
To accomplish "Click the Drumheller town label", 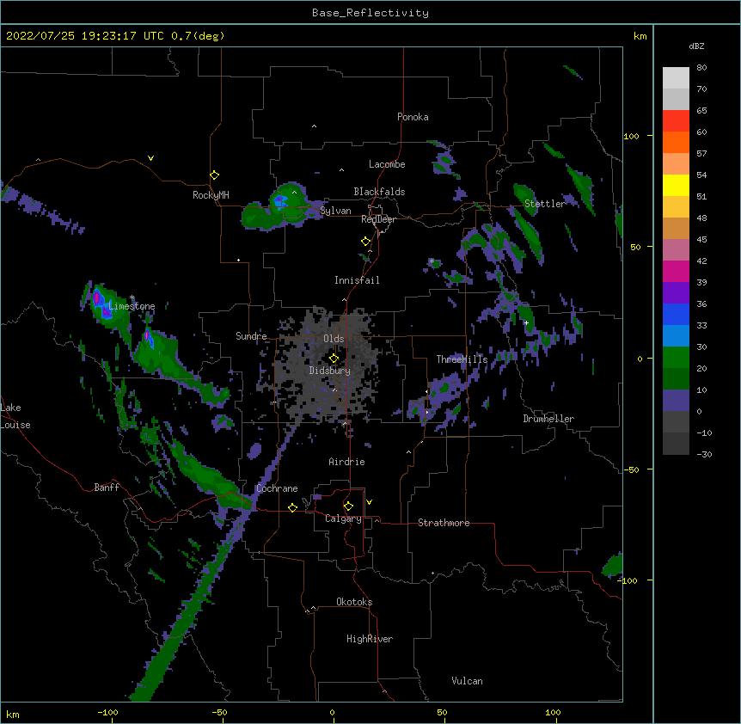I will [x=548, y=419].
